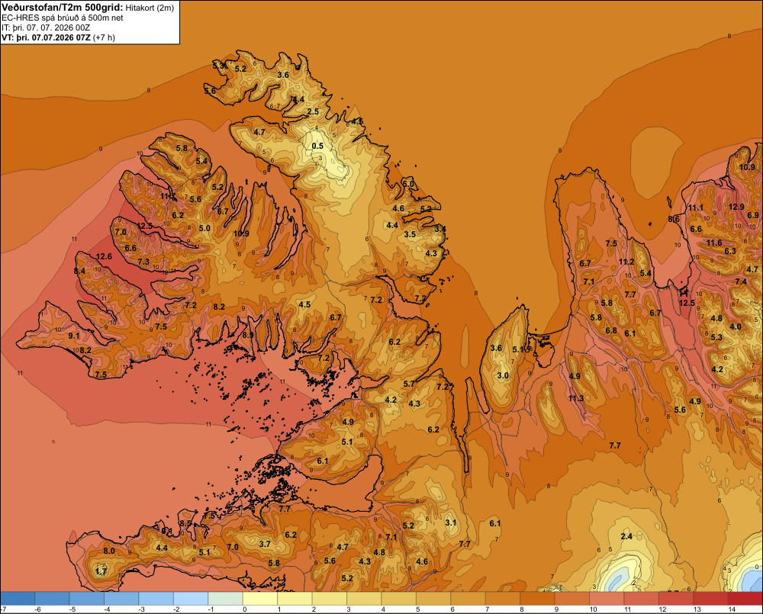Click the legend scale label 14
763x614 pixels.
point(732,609)
